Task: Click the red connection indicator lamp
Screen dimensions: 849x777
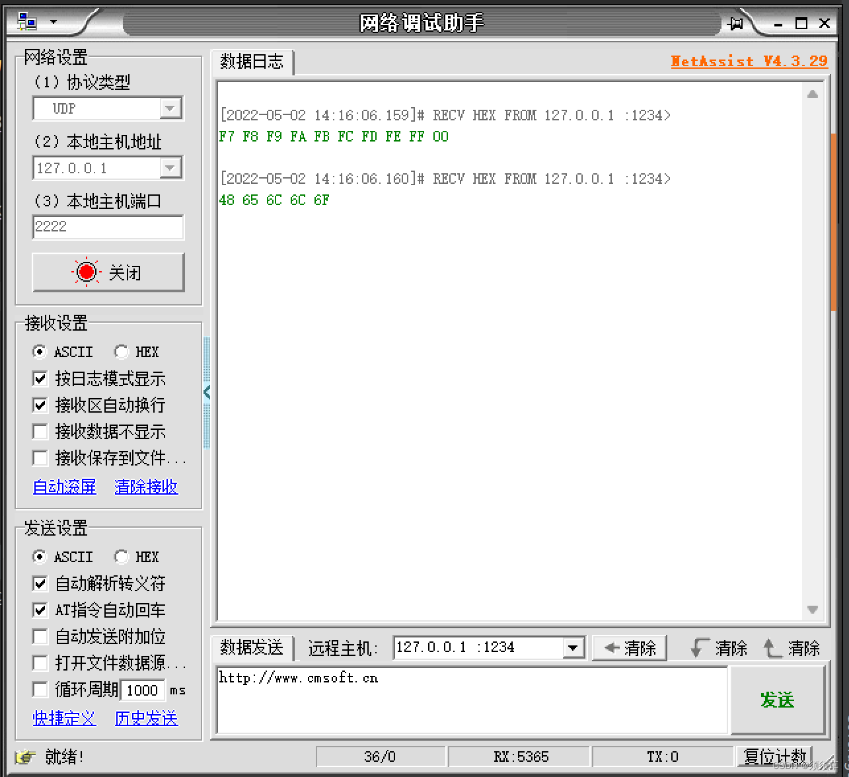Action: (87, 272)
